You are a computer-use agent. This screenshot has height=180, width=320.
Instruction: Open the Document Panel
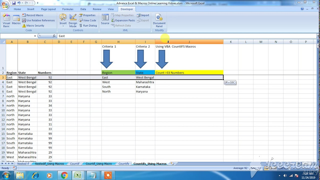[x=159, y=20]
